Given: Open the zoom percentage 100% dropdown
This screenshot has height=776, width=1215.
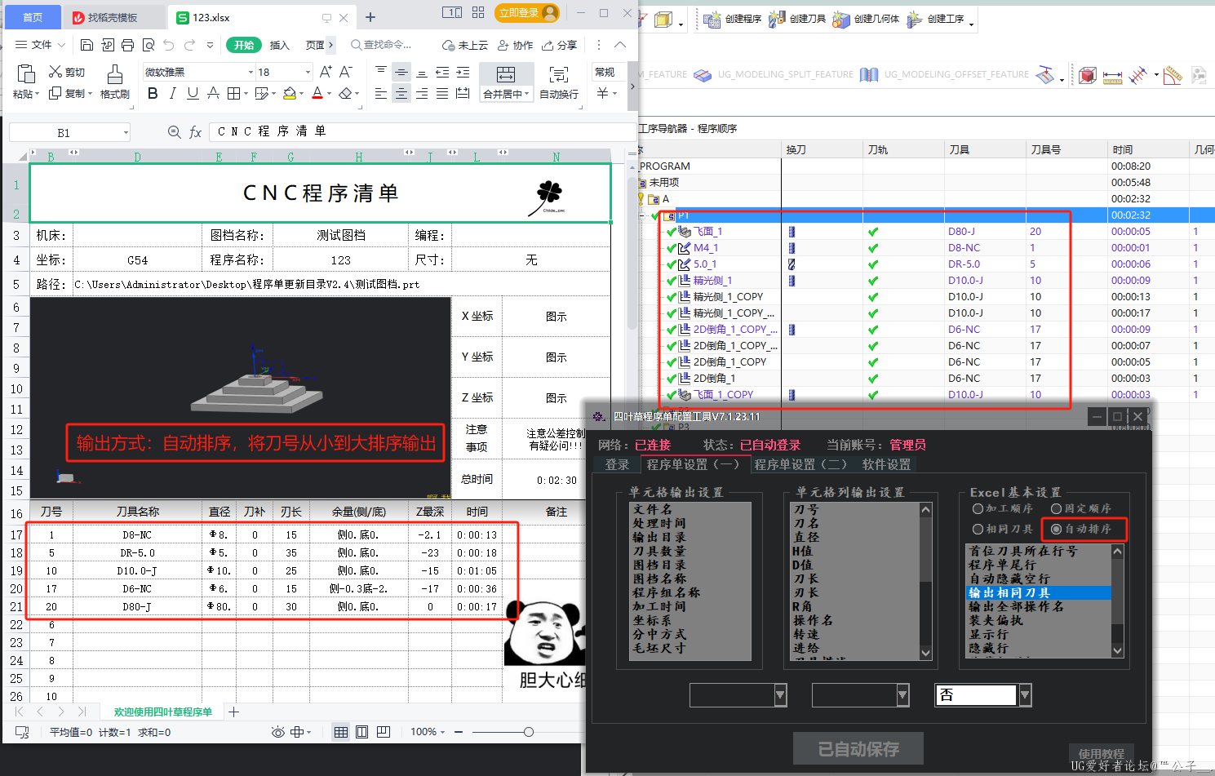Looking at the screenshot, I should pyautogui.click(x=428, y=732).
